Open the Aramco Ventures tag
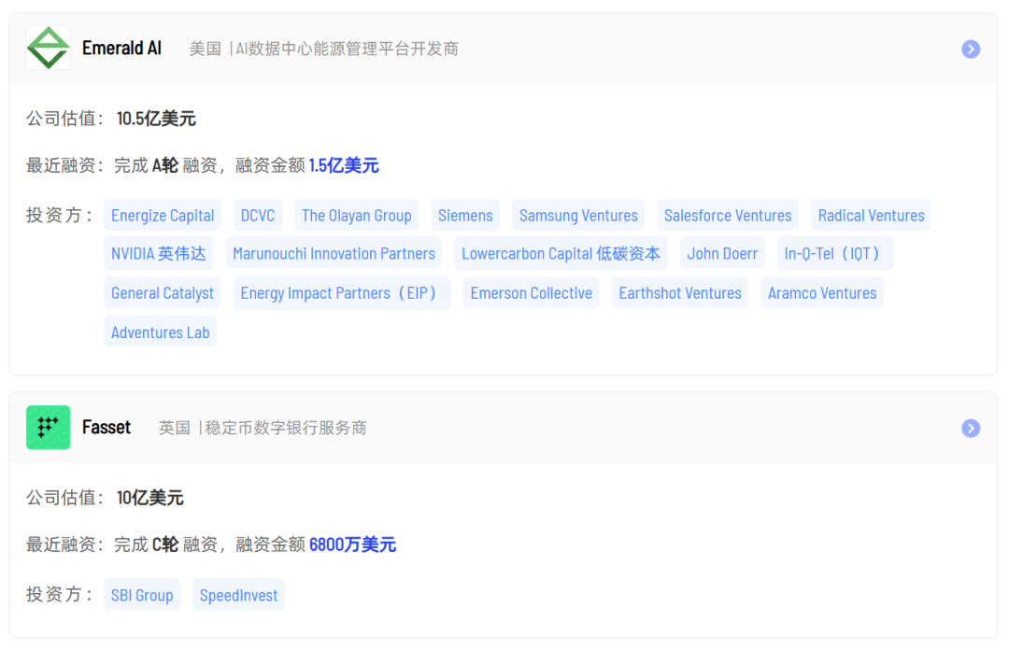 point(822,293)
